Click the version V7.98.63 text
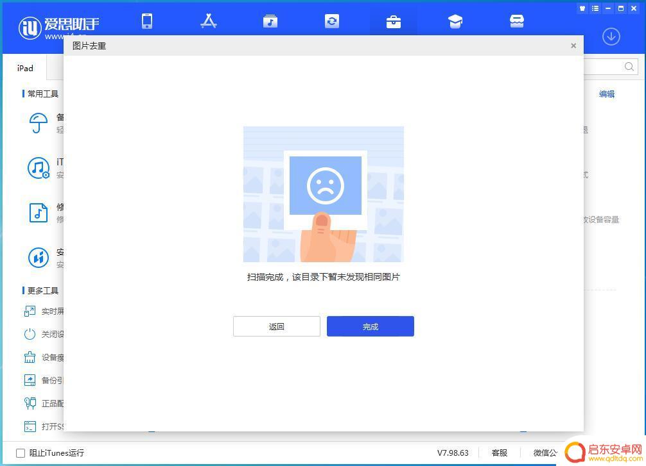The image size is (646, 466). [453, 453]
